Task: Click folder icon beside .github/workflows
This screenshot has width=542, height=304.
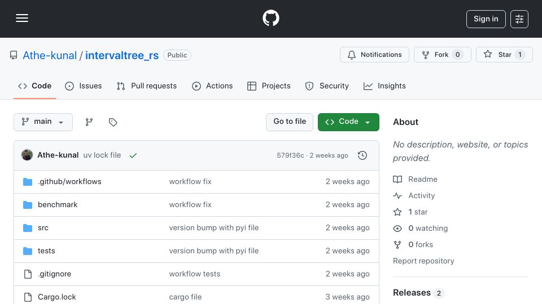Action: click(28, 182)
